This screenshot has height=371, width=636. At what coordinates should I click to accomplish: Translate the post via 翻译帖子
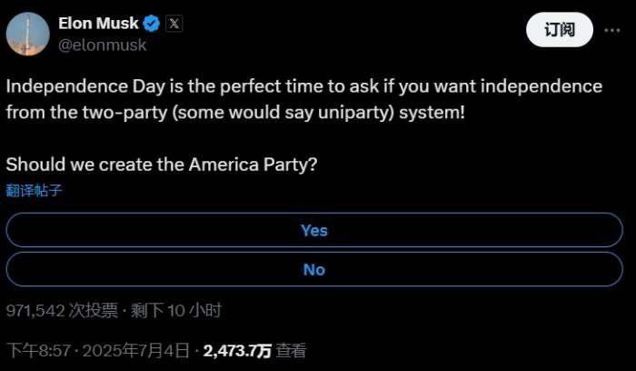35,191
